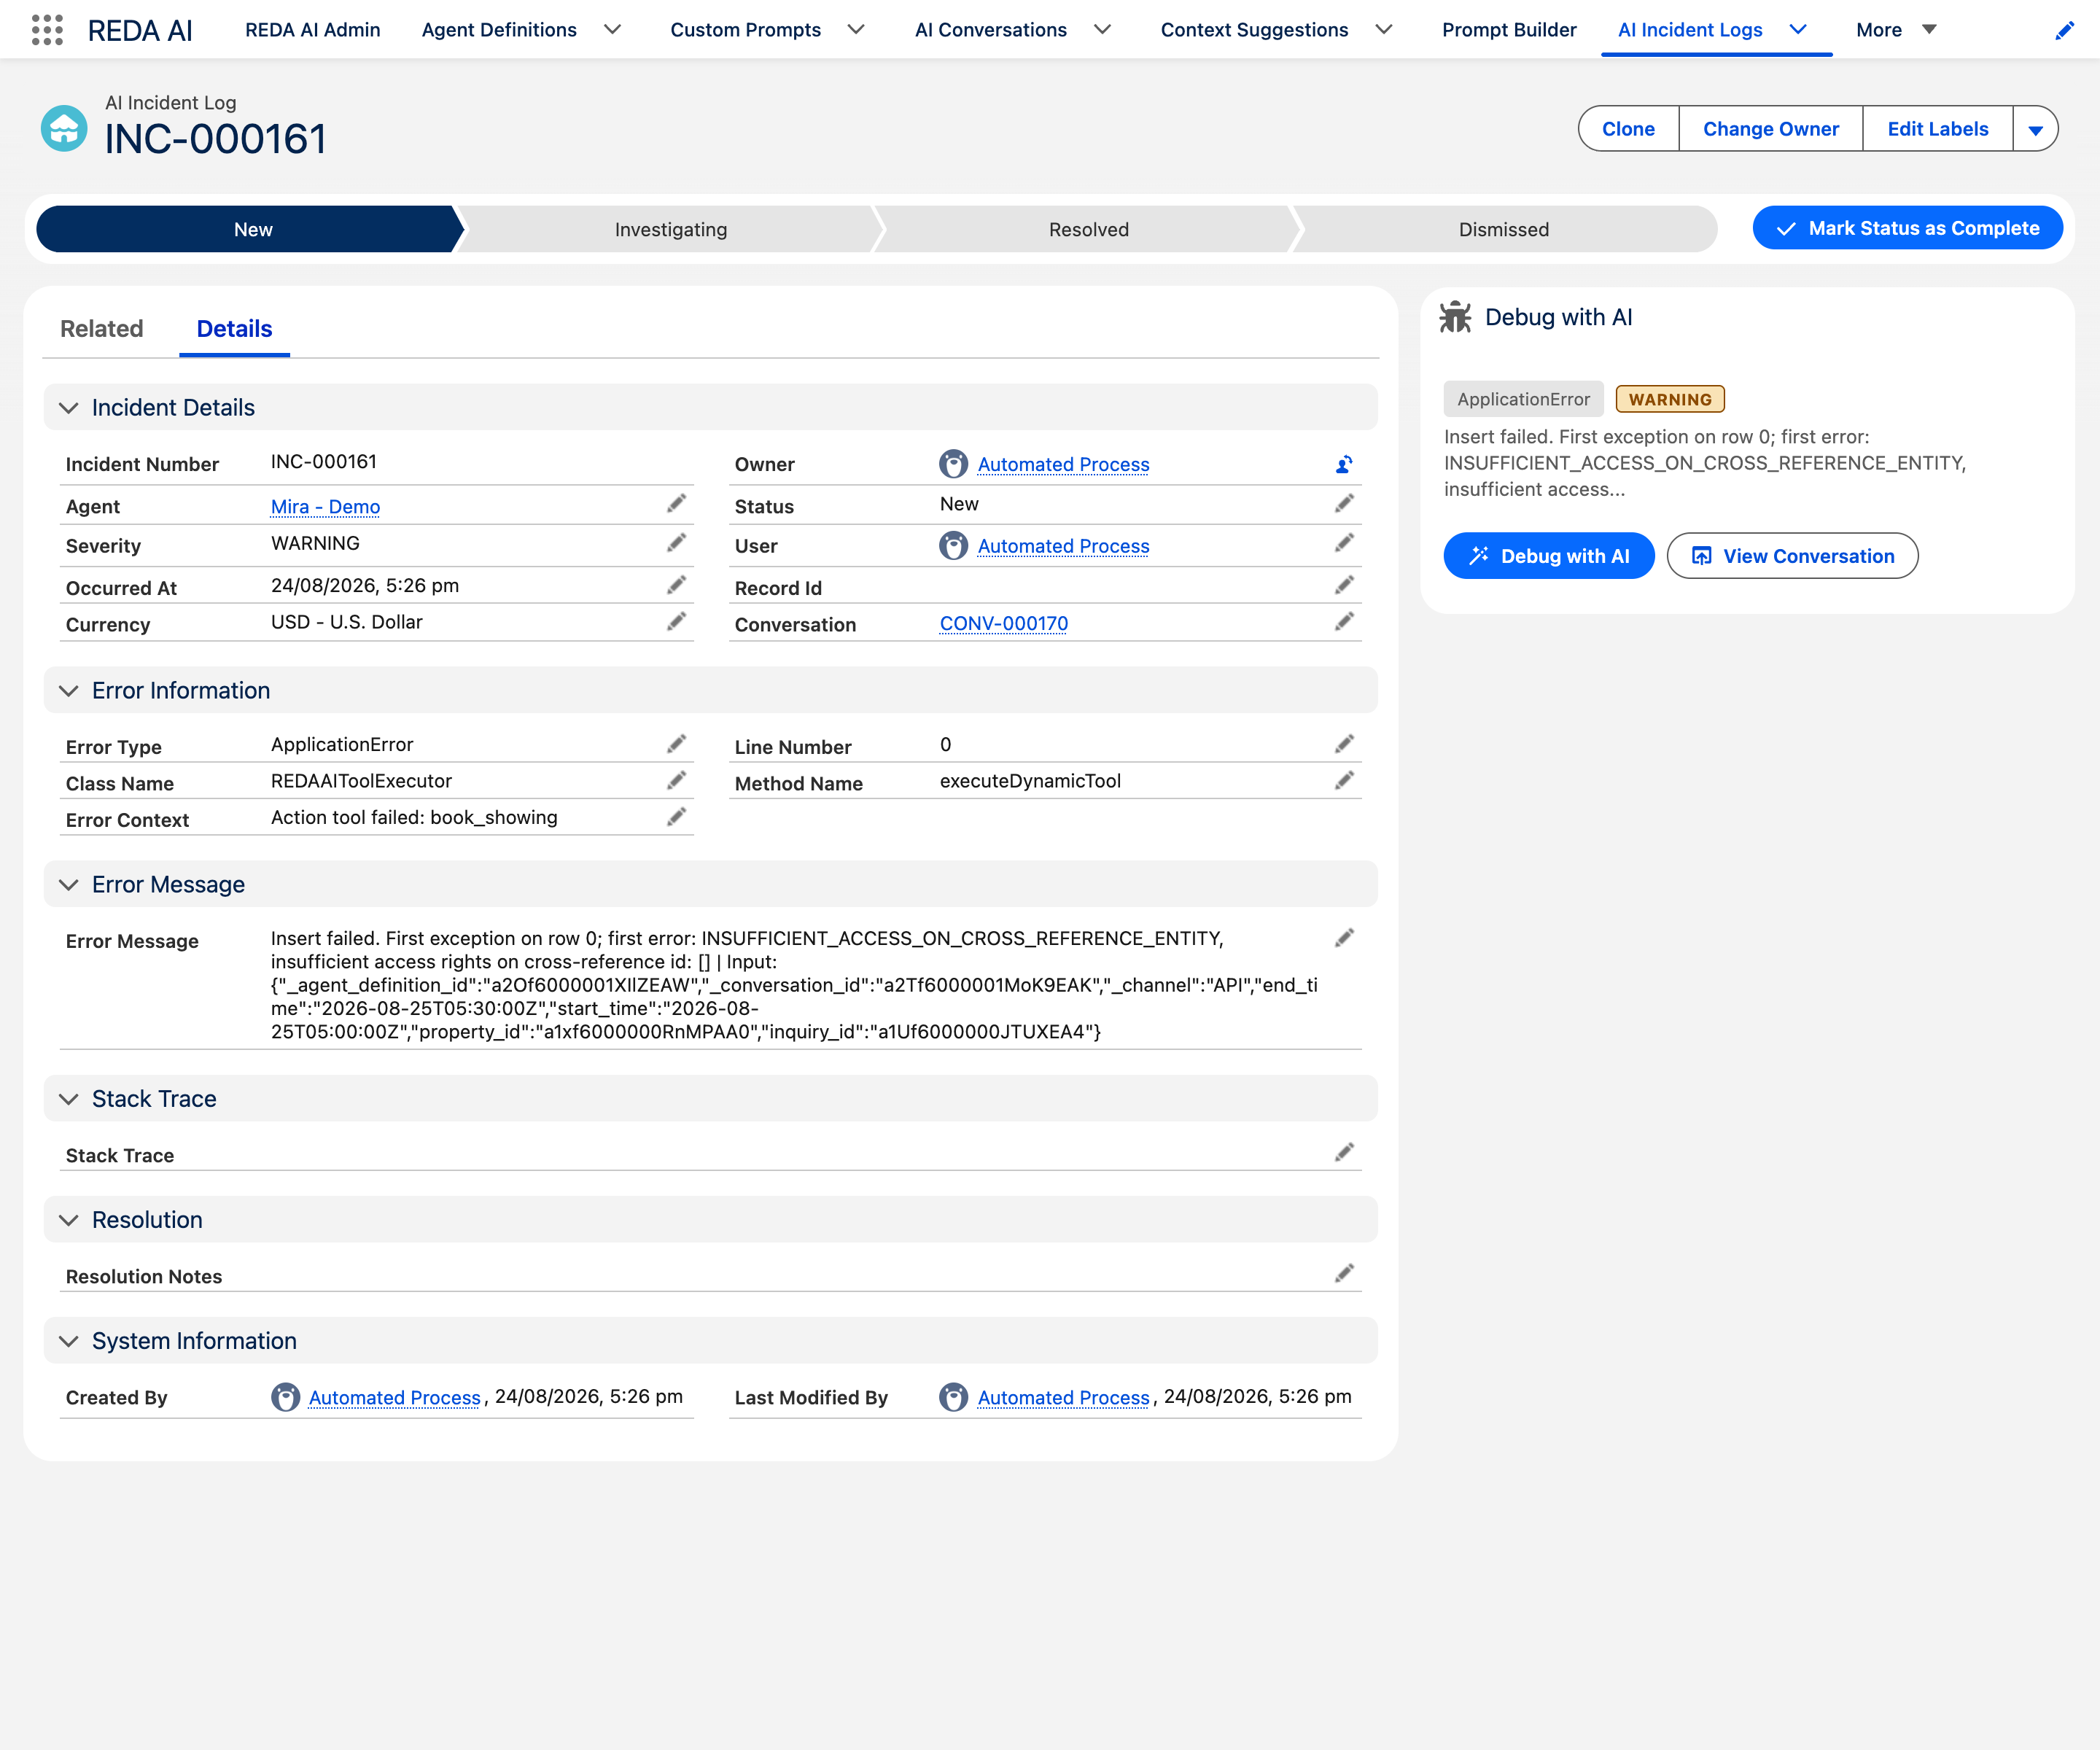2100x1750 pixels.
Task: Edit the Line Number field pencil icon
Action: (x=1344, y=744)
